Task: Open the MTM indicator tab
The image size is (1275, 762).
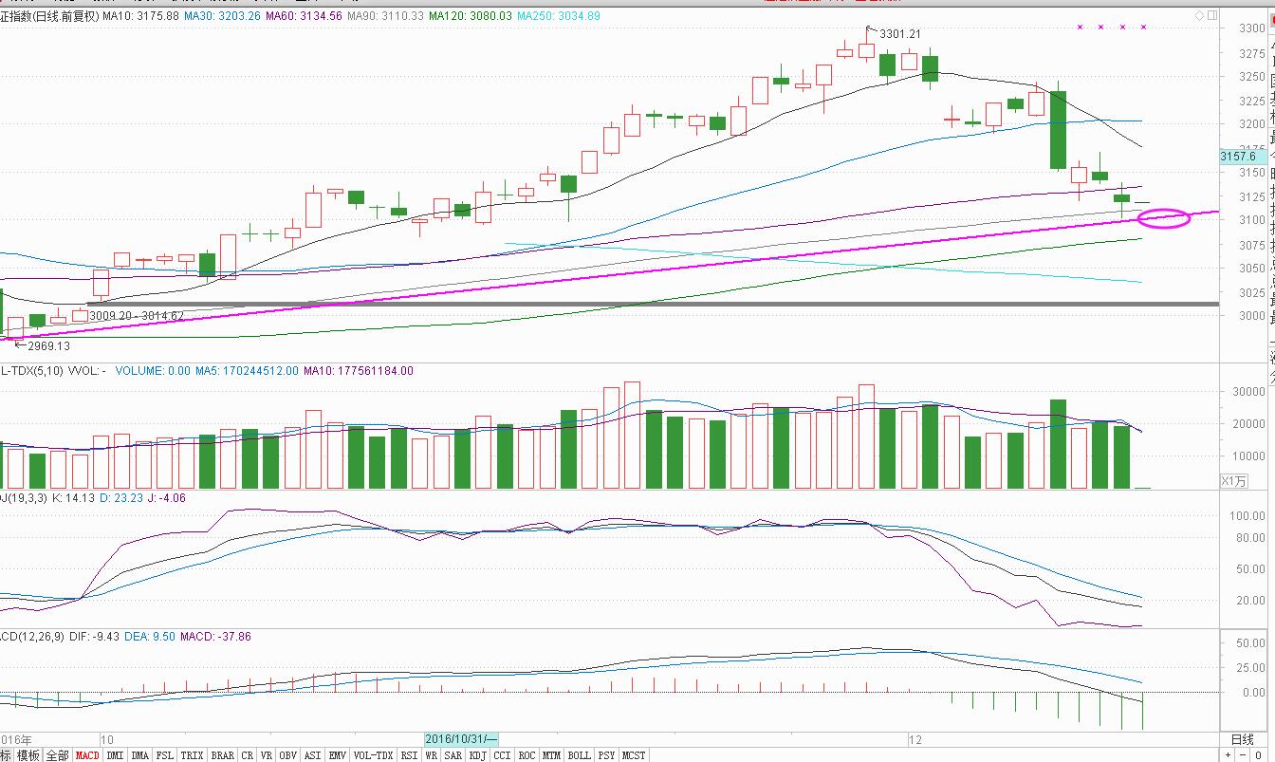Action: (x=551, y=755)
